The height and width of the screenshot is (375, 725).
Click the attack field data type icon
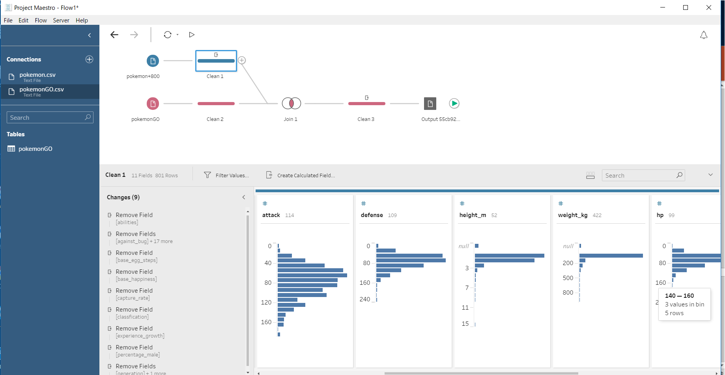(265, 204)
